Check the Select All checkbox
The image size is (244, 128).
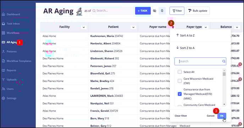click(x=179, y=72)
